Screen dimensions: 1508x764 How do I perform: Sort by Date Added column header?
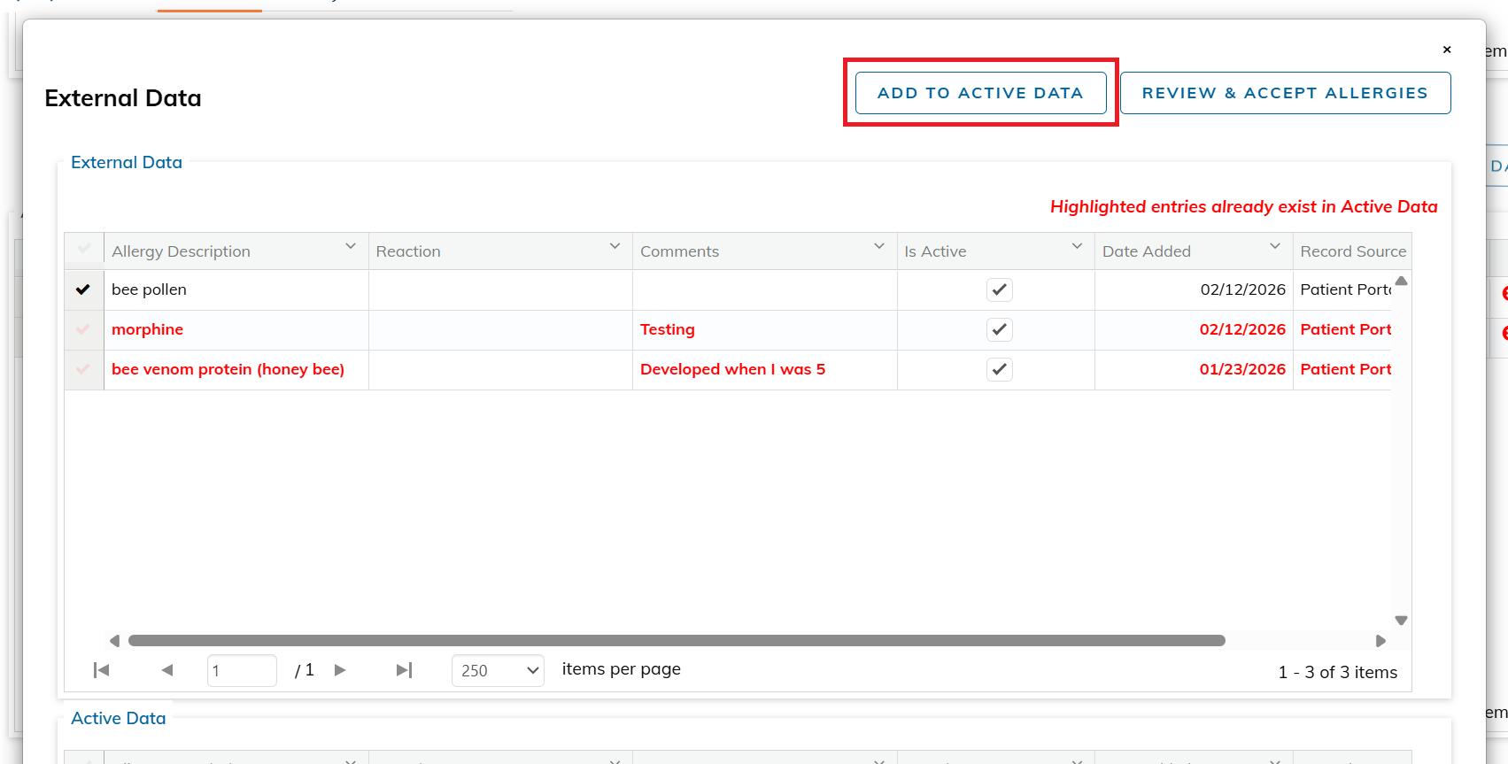tap(1146, 251)
